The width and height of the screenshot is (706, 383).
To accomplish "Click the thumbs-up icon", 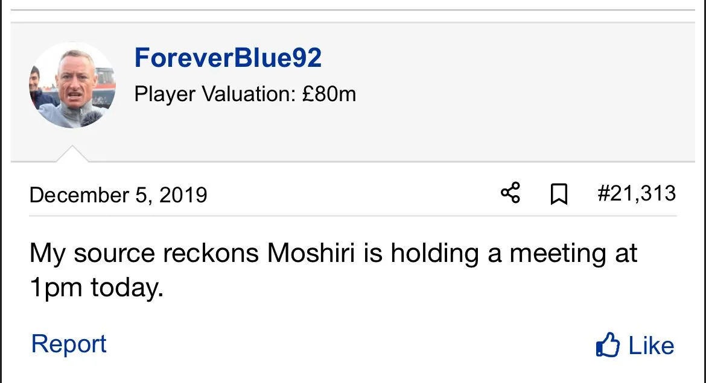I will tap(608, 345).
